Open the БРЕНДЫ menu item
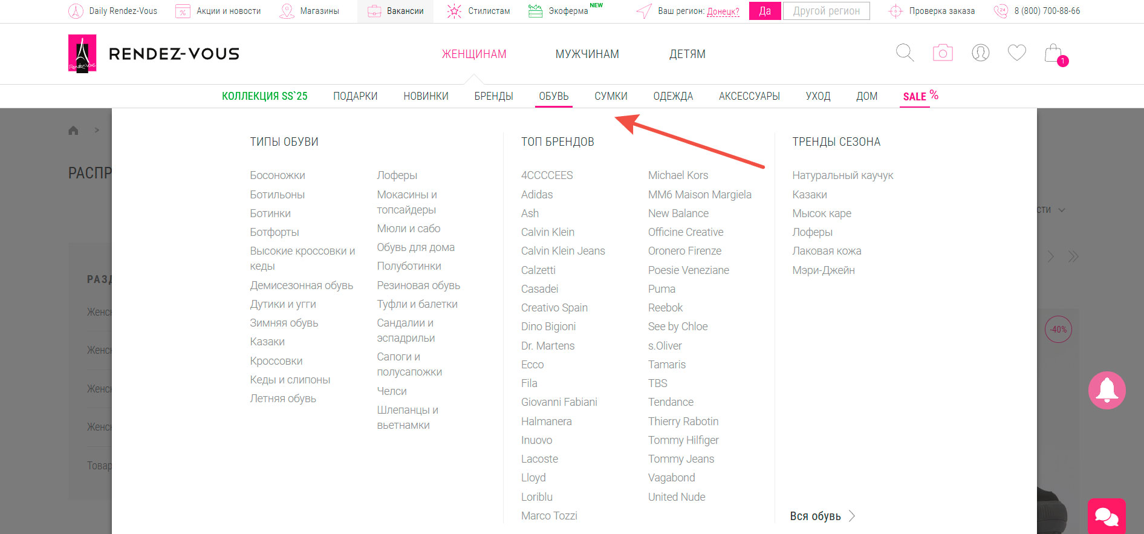This screenshot has width=1144, height=534. point(493,96)
